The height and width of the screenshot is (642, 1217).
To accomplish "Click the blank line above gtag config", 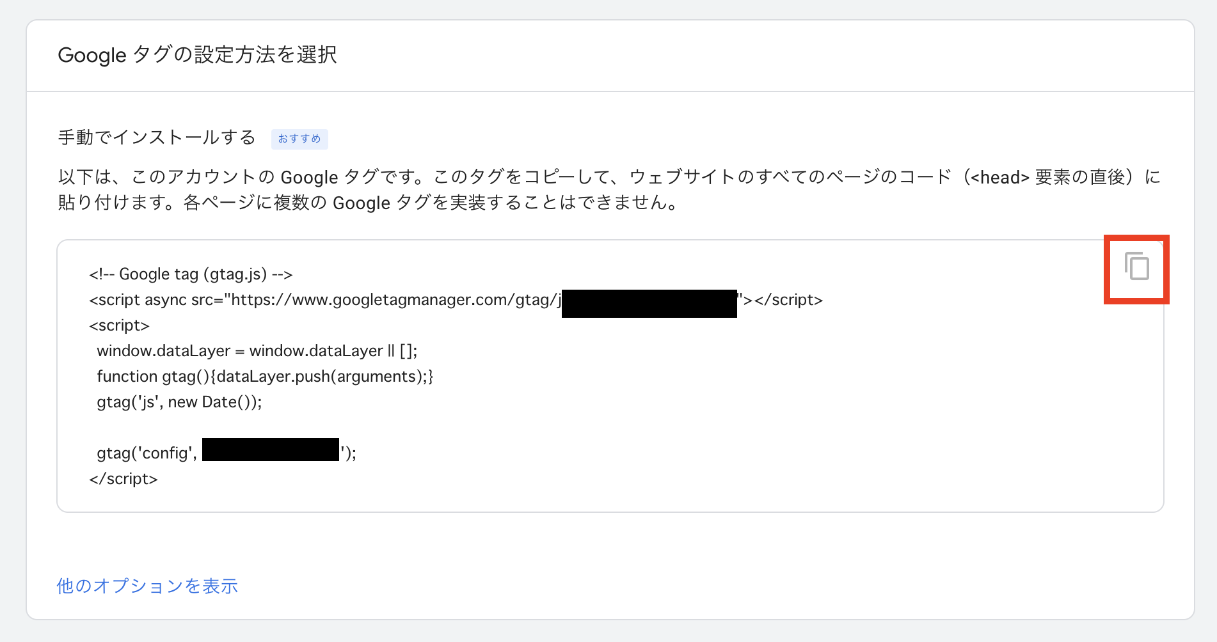I will click(256, 427).
